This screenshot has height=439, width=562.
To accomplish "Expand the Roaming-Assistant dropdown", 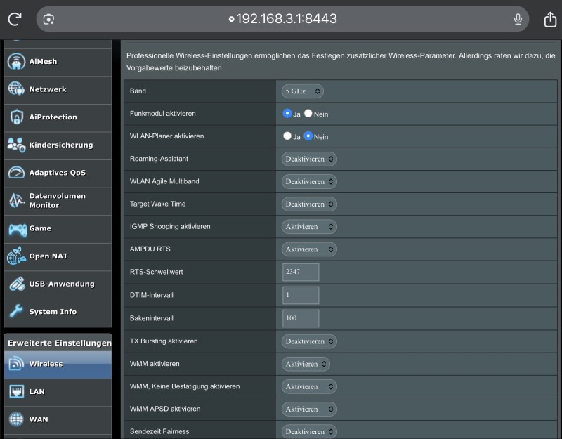I will pyautogui.click(x=309, y=159).
